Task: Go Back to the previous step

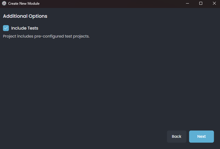Action: [x=177, y=137]
